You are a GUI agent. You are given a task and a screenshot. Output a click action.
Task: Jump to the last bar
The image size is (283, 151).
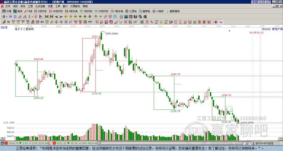(51, 17)
